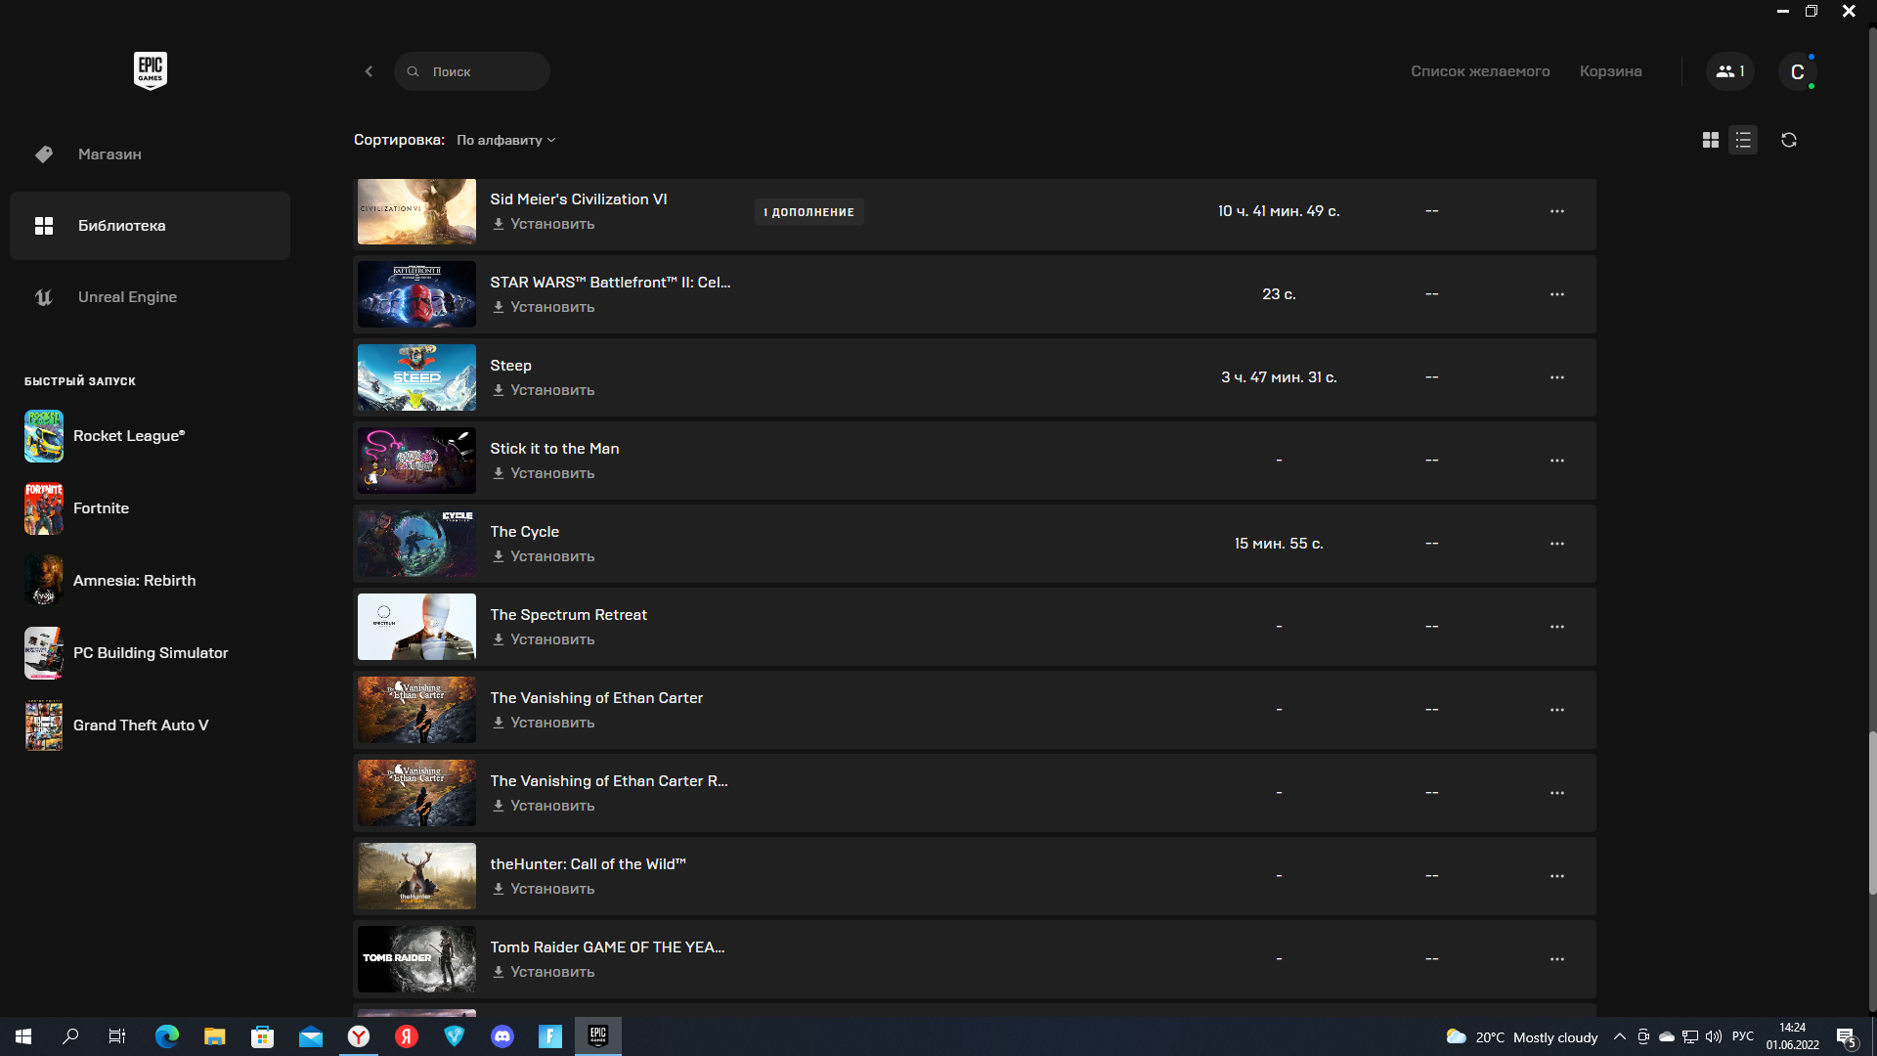Install STAR WARS Battlefront II

pos(544,307)
